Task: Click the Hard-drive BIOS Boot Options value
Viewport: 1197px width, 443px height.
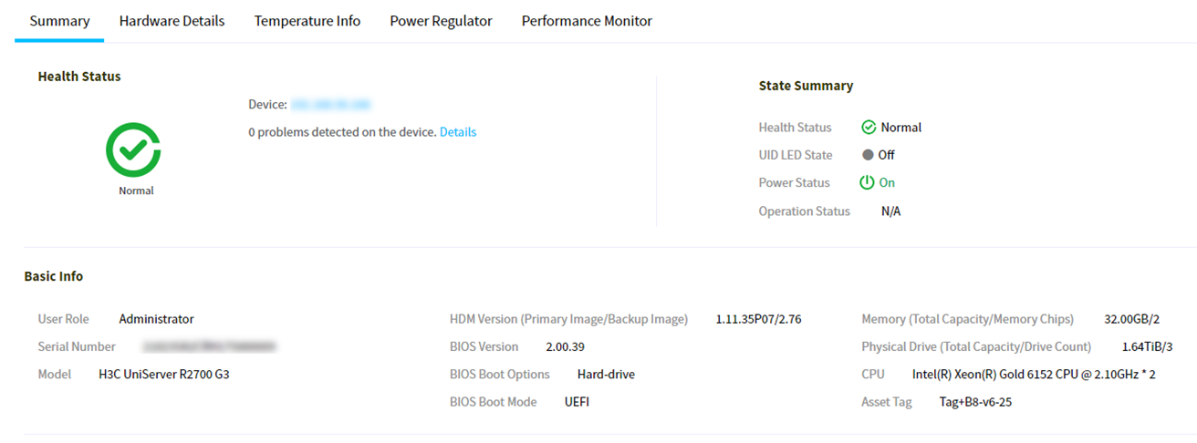Action: coord(606,375)
